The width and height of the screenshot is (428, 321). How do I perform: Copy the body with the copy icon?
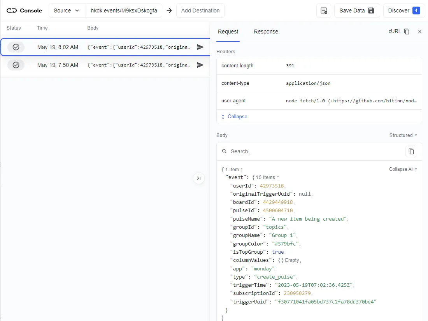point(411,151)
